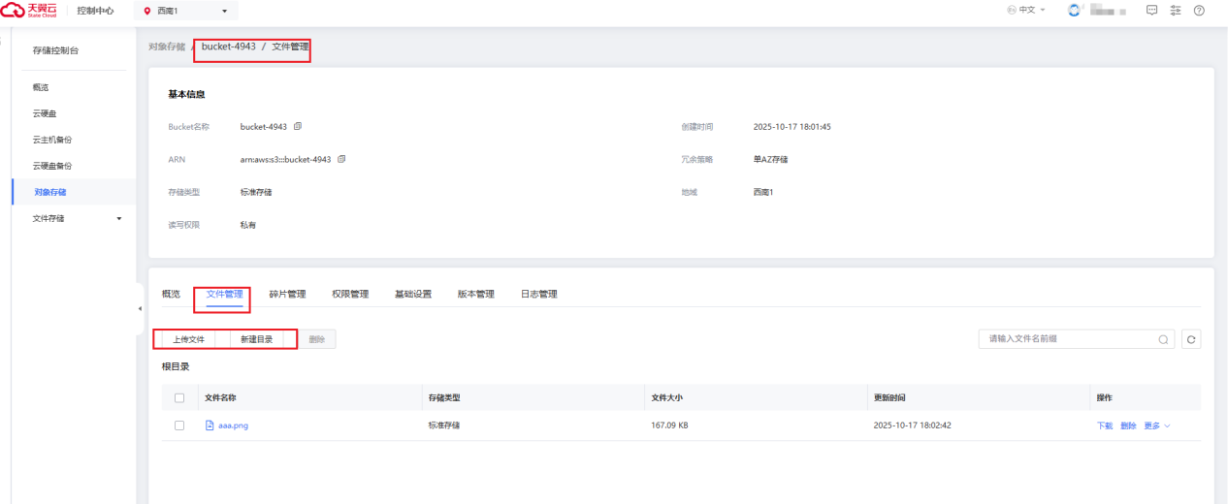
Task: Switch to the 权限管理 tab
Action: 350,294
